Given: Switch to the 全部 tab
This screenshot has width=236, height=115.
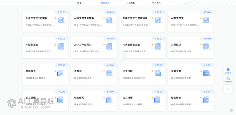Looking at the screenshot, I should point(79,3).
